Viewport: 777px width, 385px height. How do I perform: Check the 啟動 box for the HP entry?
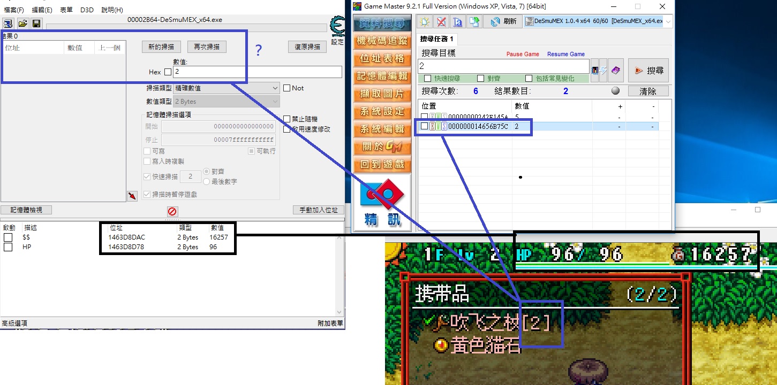tap(8, 247)
